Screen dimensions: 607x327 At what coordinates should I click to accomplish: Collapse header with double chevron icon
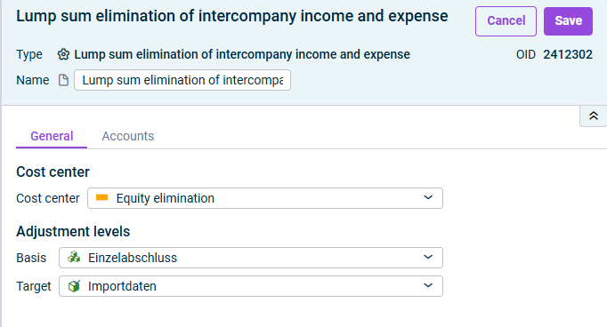(x=594, y=116)
